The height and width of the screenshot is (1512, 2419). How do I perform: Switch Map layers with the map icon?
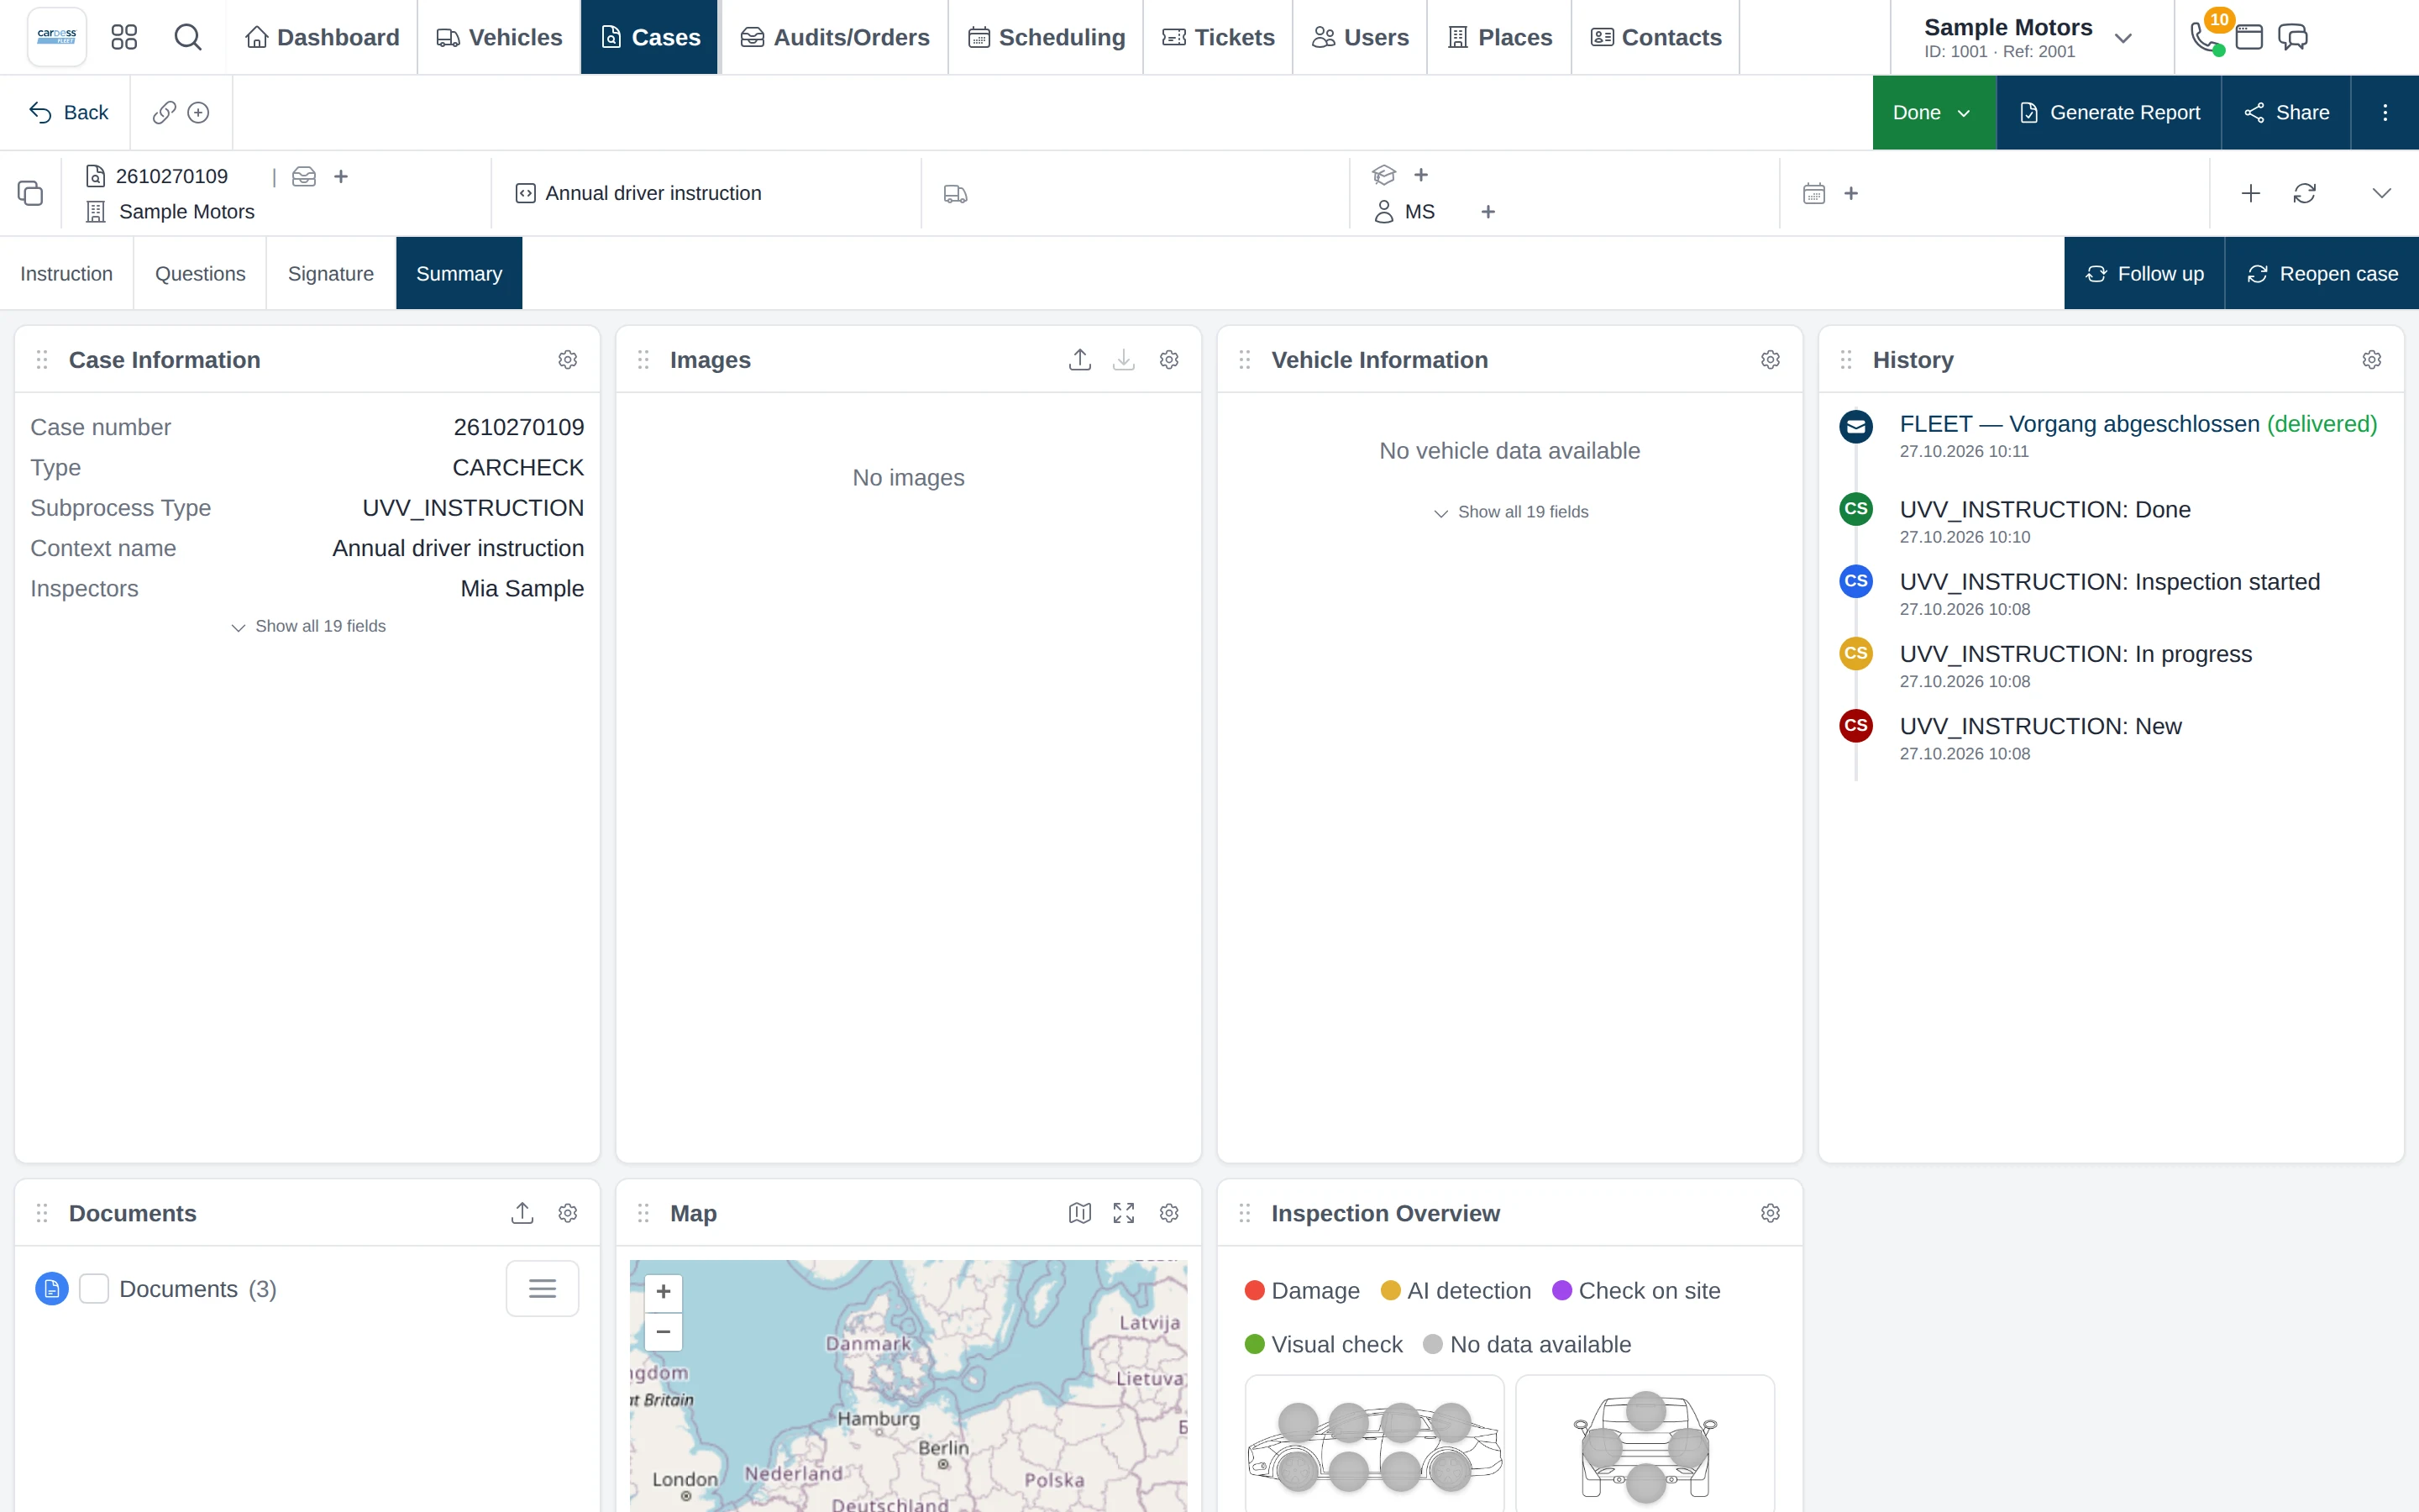coord(1079,1213)
